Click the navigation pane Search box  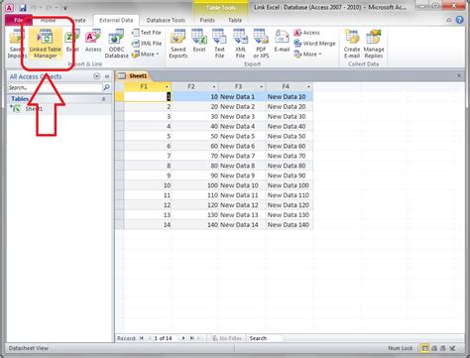(x=56, y=87)
